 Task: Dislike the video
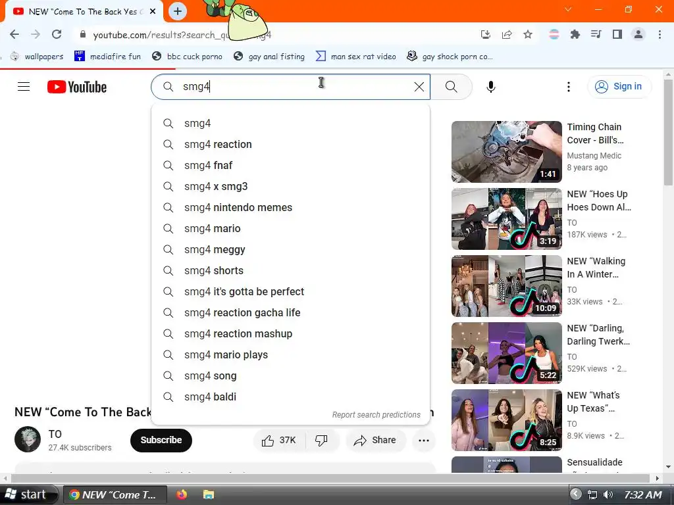(322, 440)
